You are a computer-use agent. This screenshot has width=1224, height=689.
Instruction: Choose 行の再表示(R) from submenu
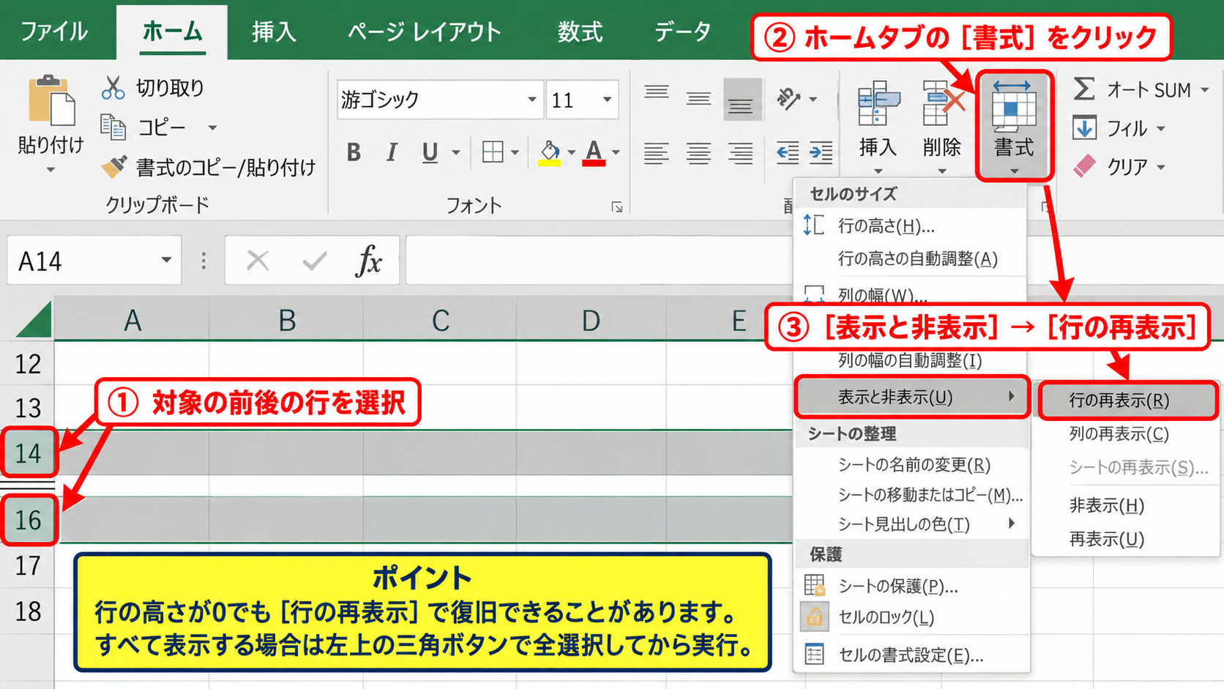[x=1127, y=401]
